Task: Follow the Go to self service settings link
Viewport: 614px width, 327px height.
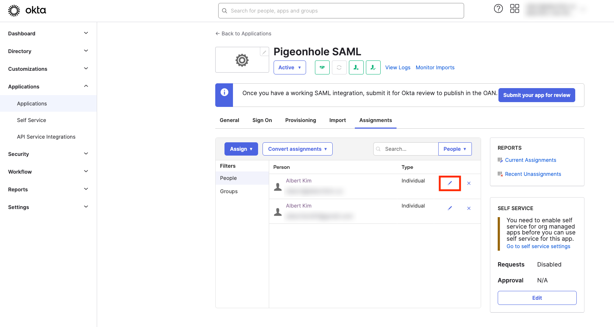Action: 538,246
